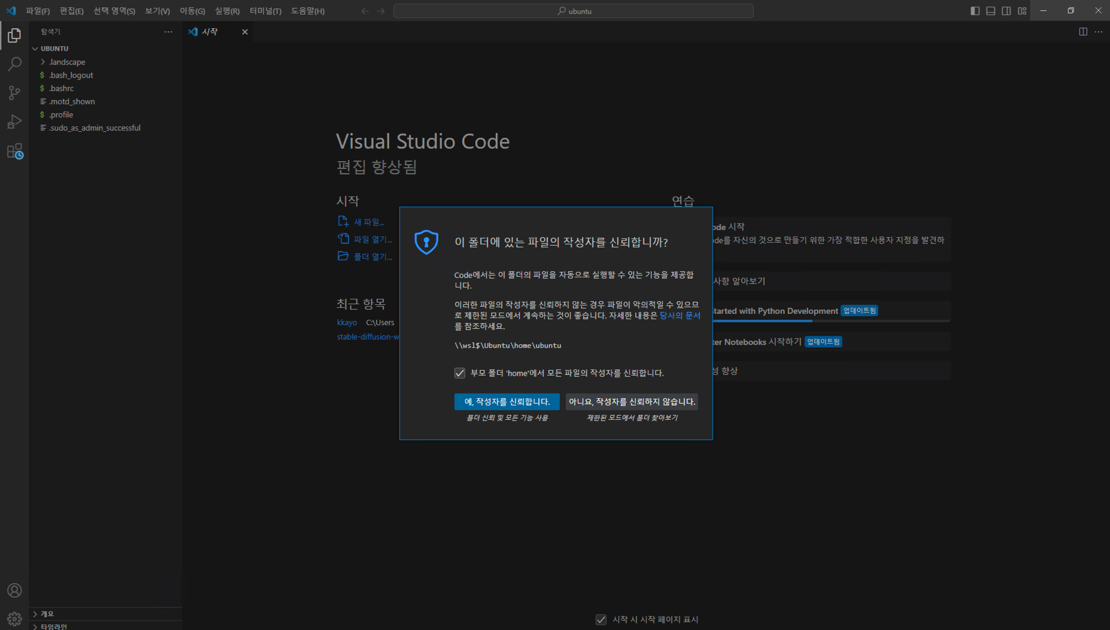Viewport: 1110px width, 630px height.
Task: Select the 시작 welcome tab
Action: [218, 32]
